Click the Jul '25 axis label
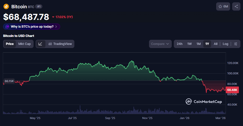Screen dimensions: 243x126 coord(72,118)
